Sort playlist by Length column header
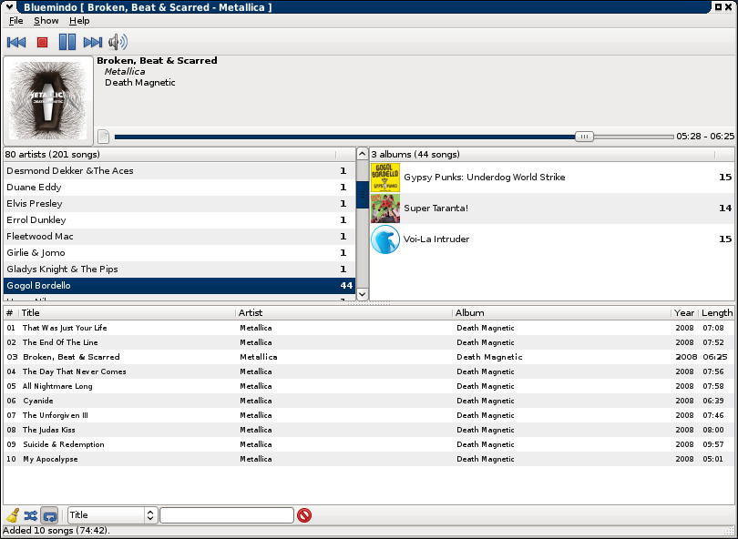 (717, 312)
